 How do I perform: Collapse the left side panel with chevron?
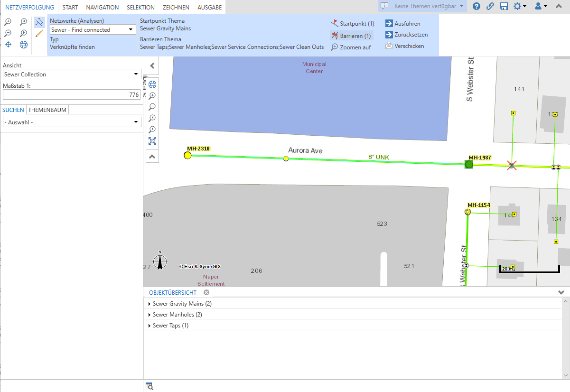(152, 66)
